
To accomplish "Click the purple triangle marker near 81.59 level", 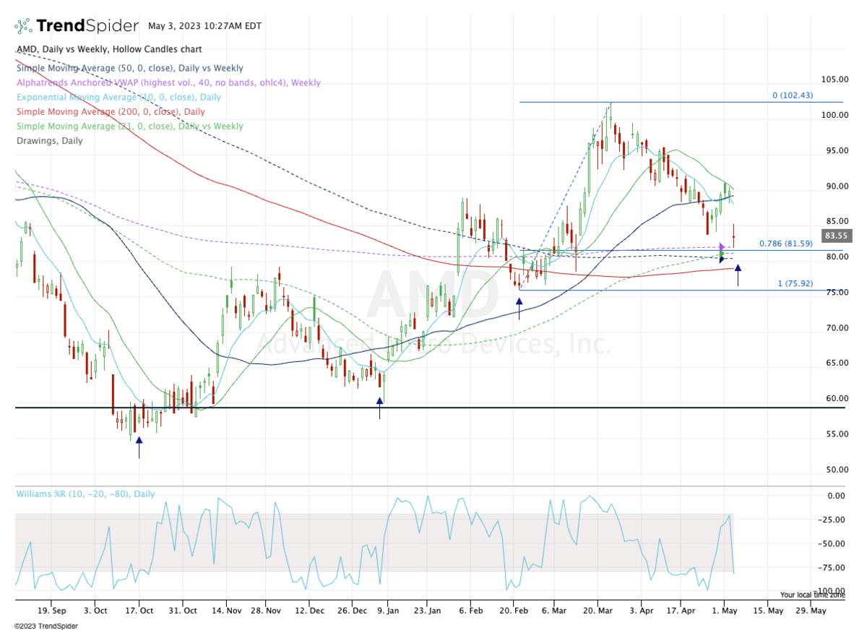I will pos(722,247).
